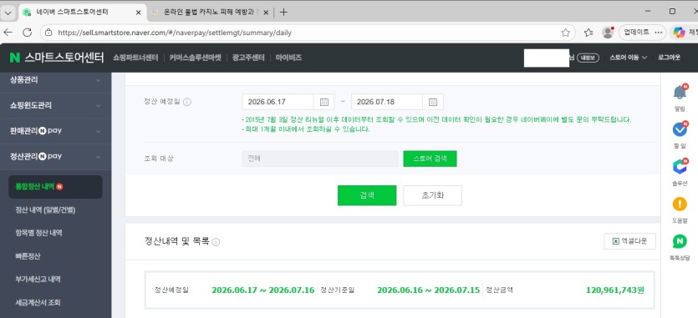
Task: Open the Copilot icon in toolbar
Action: point(679,33)
